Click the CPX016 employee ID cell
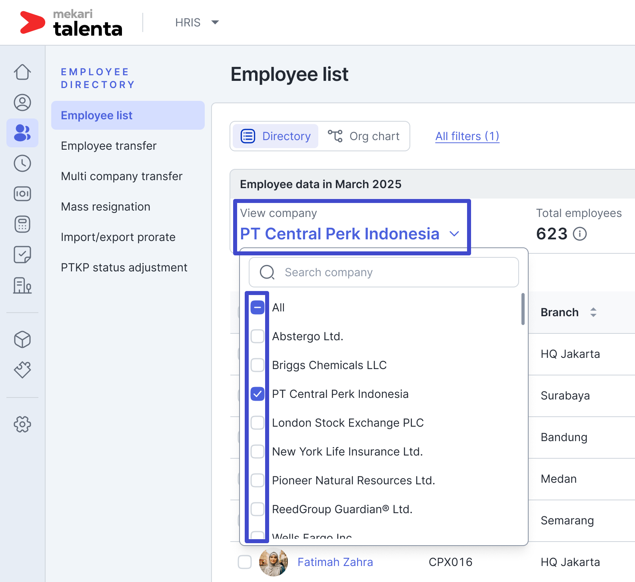 tap(450, 562)
